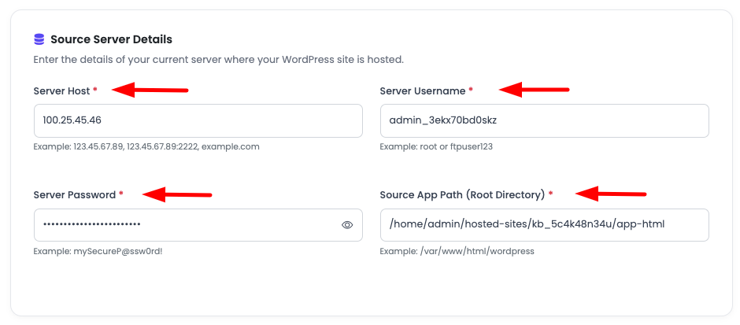Click the Source App Path (Root Directory) label
740x325 pixels.
462,194
